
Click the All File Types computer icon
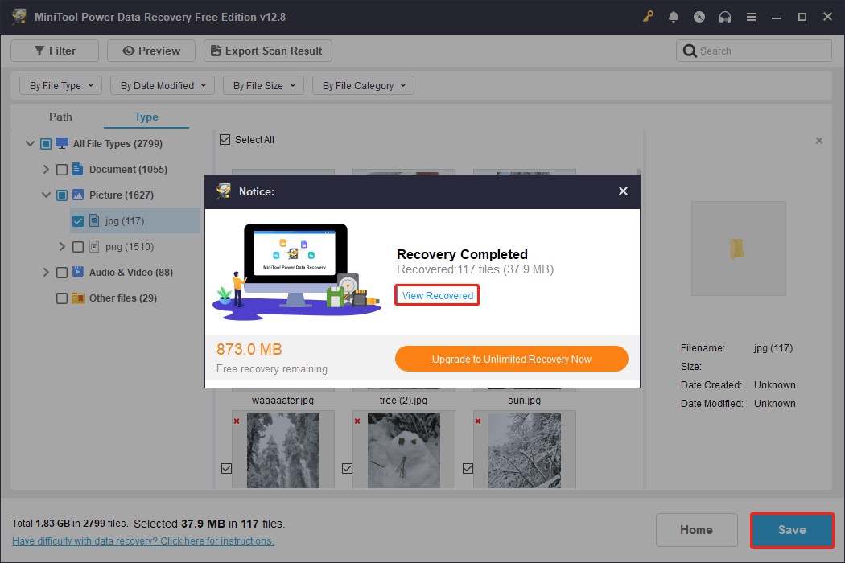(x=62, y=143)
